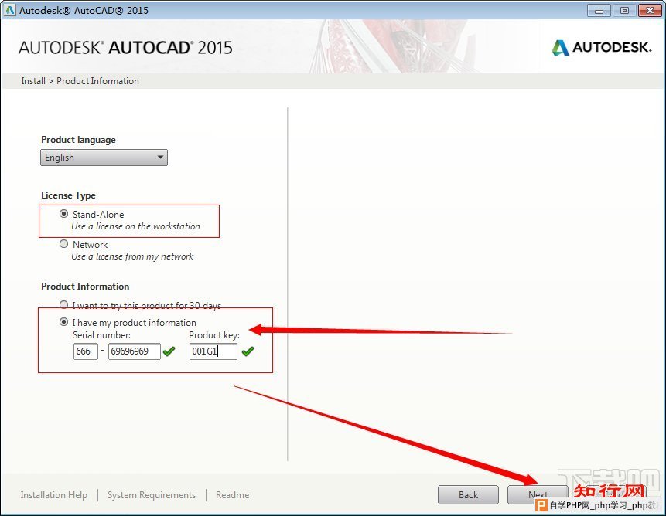Click the serial number field containing 69696969
Viewport: 666px width, 516px height.
tap(135, 351)
